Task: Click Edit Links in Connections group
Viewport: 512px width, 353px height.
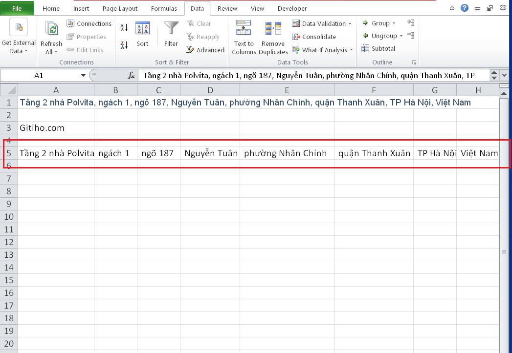Action: pos(85,50)
